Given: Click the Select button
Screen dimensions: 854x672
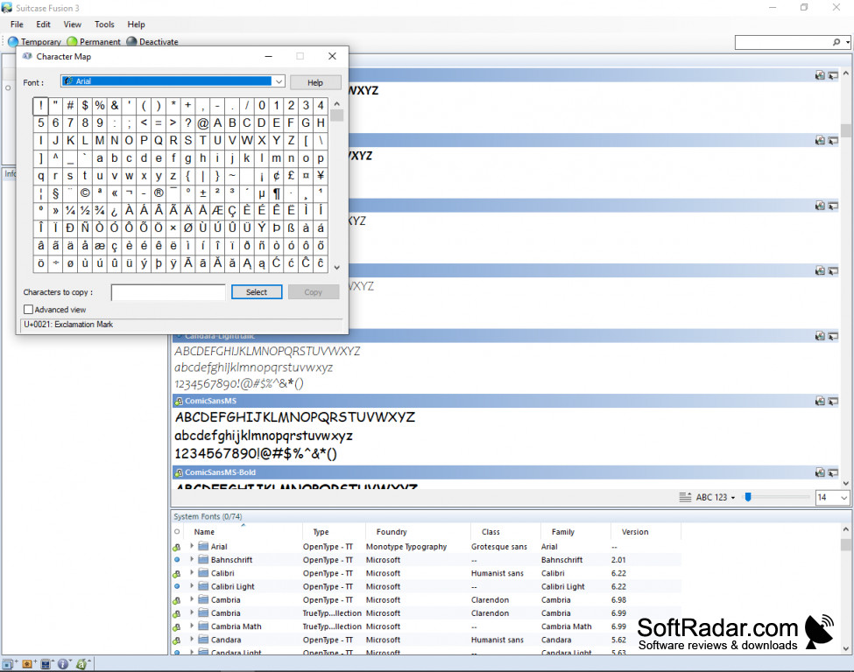Looking at the screenshot, I should 257,292.
